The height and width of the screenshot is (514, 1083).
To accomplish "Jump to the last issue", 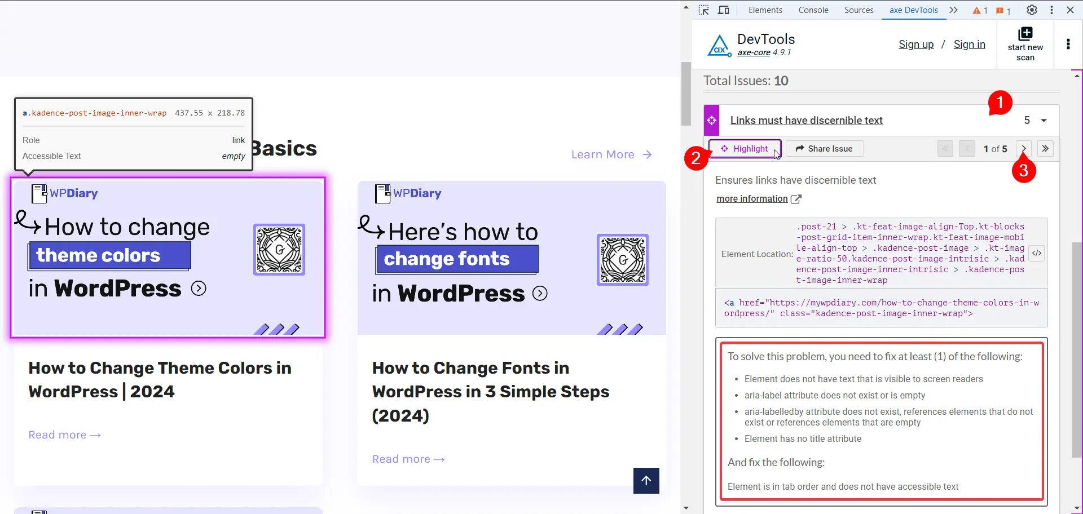I will tap(1045, 149).
